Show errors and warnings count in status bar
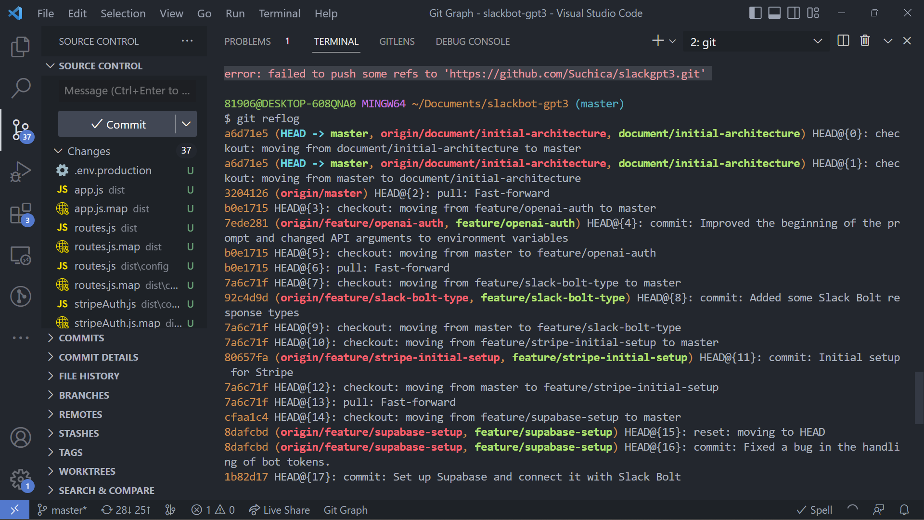 point(213,510)
